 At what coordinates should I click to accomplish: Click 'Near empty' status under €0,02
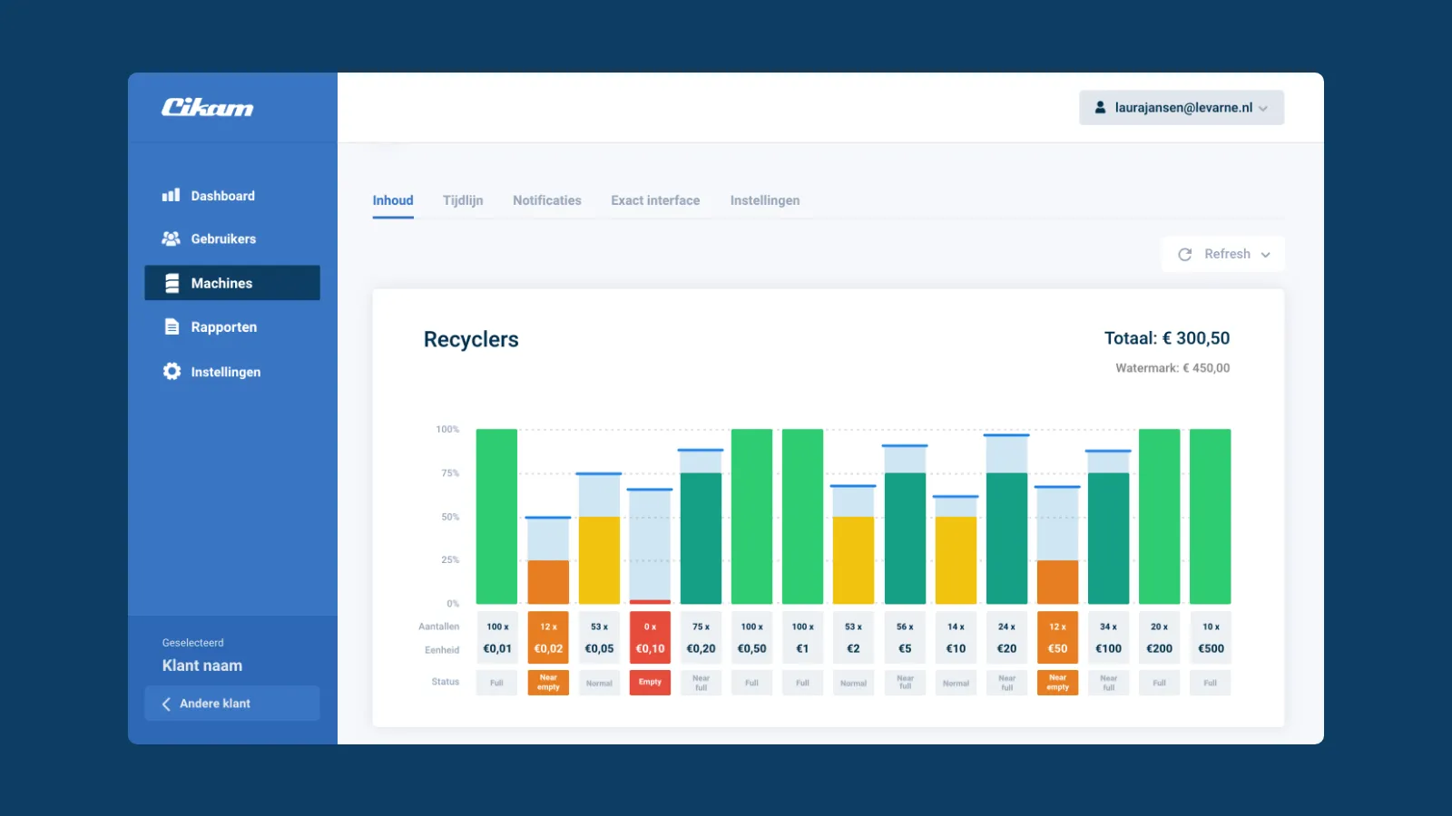[548, 683]
